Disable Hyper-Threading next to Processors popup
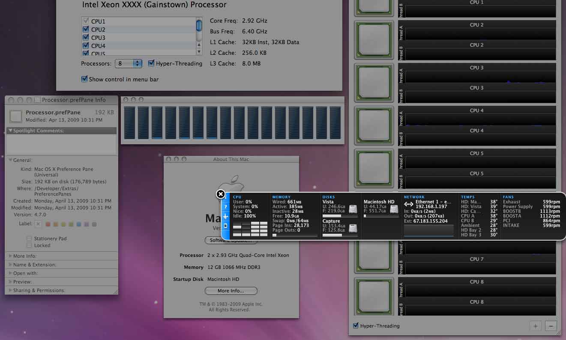The image size is (566, 340). [151, 63]
